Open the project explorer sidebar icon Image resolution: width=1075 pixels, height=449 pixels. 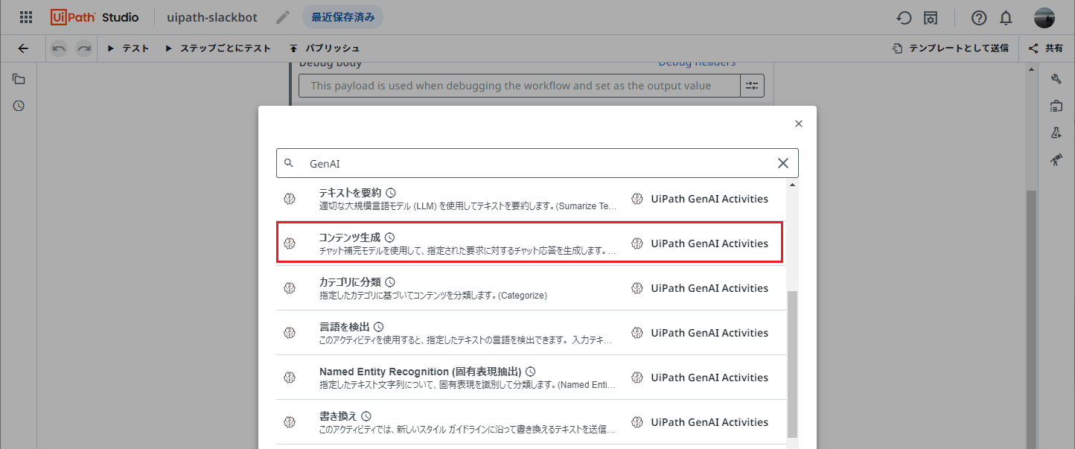click(x=19, y=79)
